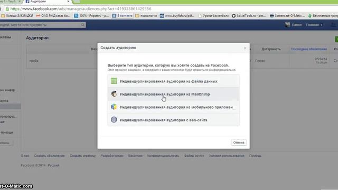Open Screencast-O-Matic bookmark
Viewport: 338px width, 190px height.
click(287, 16)
